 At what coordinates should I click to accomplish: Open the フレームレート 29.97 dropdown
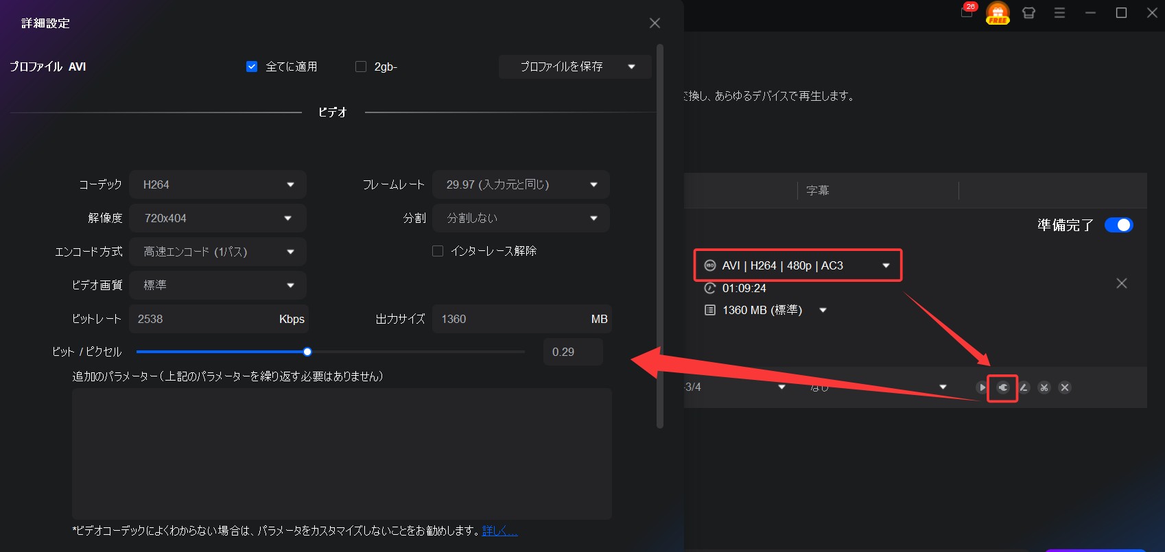[521, 184]
